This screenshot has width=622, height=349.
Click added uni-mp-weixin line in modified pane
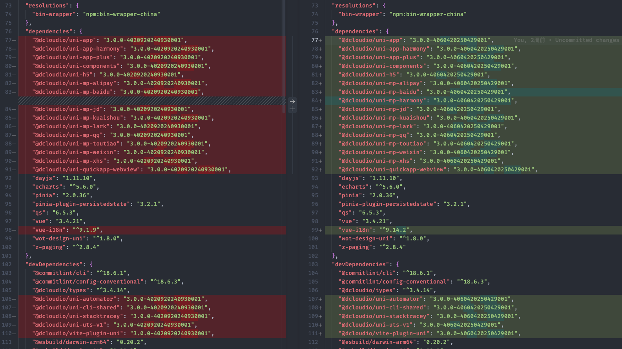(473, 152)
